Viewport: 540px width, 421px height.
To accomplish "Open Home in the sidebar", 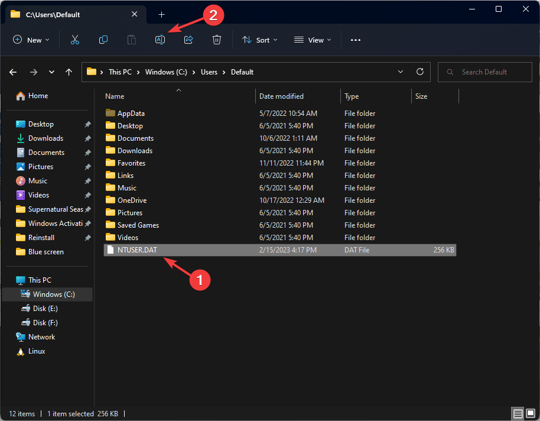I will (32, 96).
